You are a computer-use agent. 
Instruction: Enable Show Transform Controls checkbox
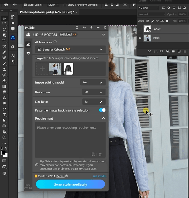tap(65, 5)
